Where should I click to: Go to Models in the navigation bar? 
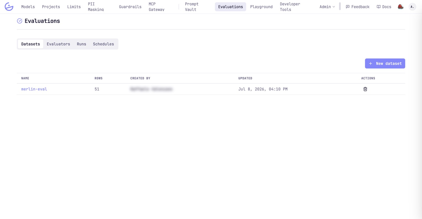28,7
